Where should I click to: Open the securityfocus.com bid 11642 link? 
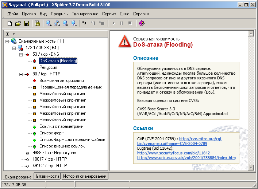[173, 153]
